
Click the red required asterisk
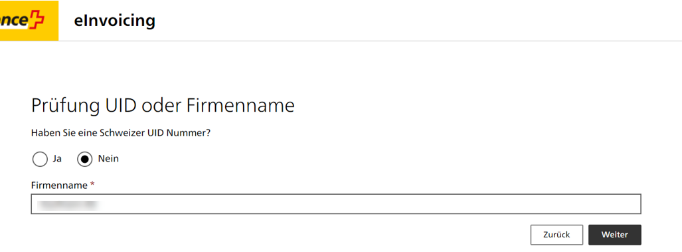click(92, 185)
